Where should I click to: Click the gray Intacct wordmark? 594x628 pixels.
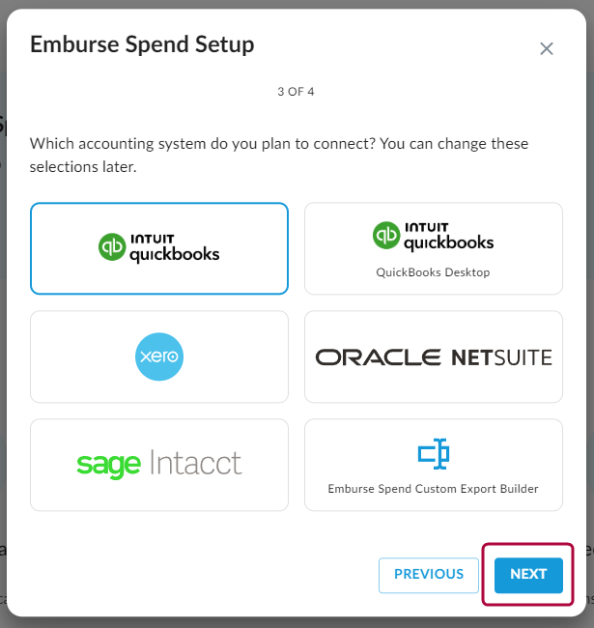point(196,463)
